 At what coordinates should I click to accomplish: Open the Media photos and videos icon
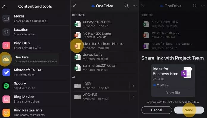click(6, 18)
